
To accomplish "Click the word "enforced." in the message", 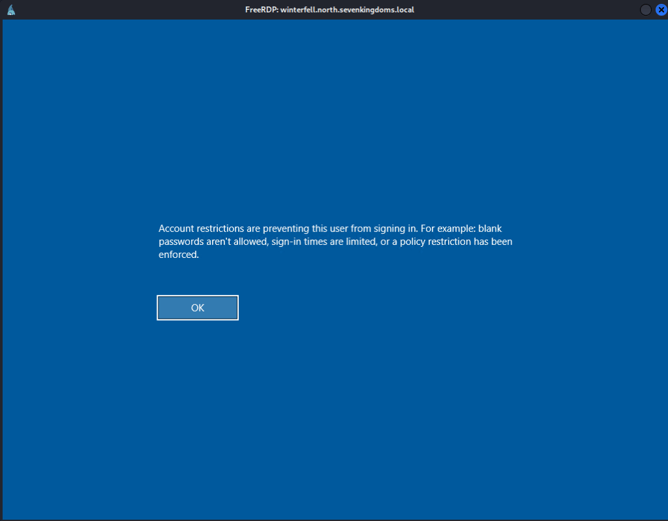I will point(178,255).
